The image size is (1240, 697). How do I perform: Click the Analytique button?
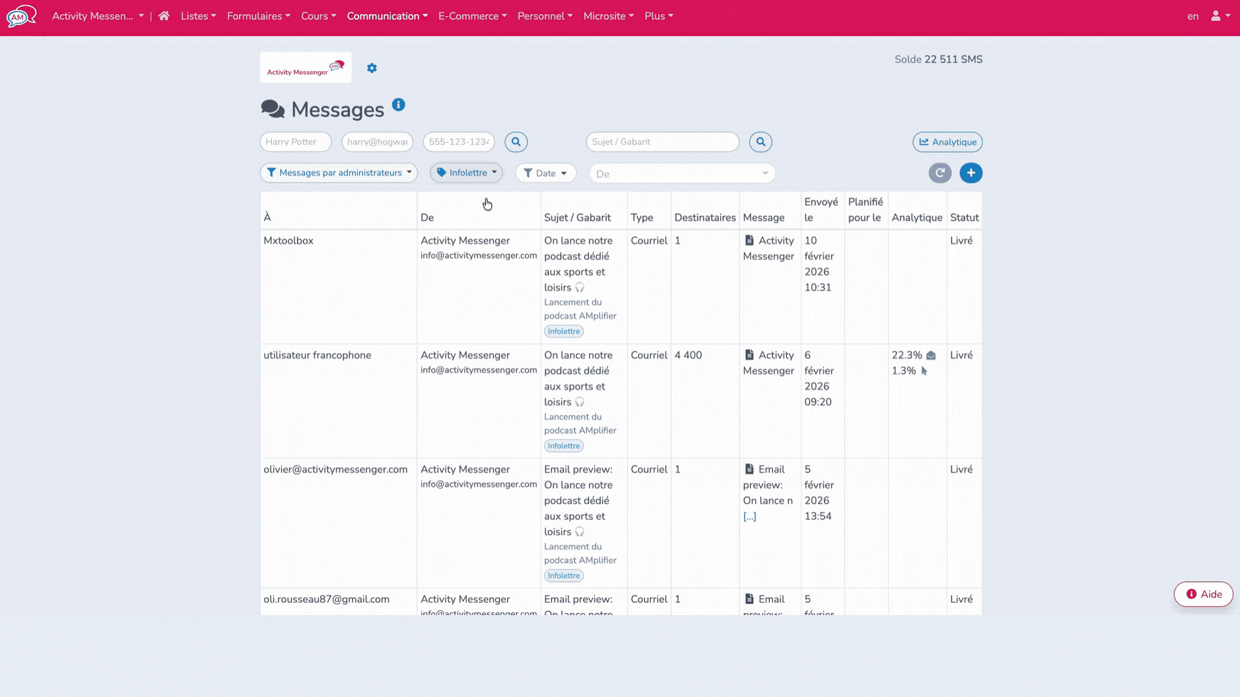[x=947, y=142]
